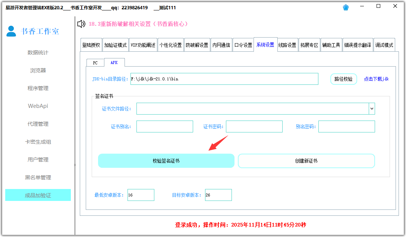Open the 辅助工具 tab
This screenshot has height=237, width=406.
pyautogui.click(x=331, y=44)
